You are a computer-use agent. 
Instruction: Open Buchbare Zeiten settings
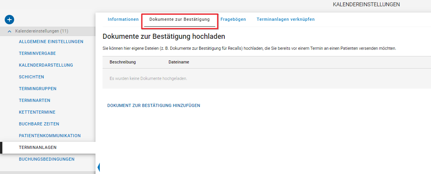[x=39, y=124]
